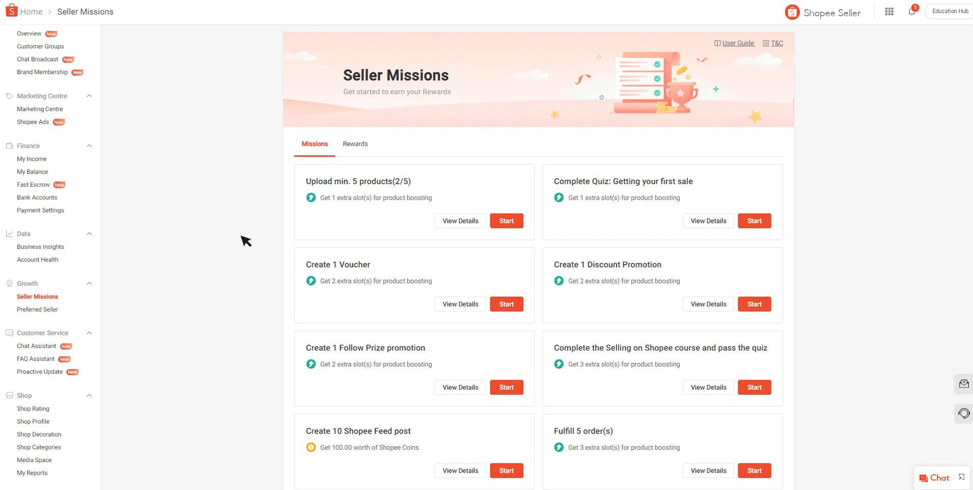View Details of Follow Prize promotion mission
The image size is (973, 490).
460,387
